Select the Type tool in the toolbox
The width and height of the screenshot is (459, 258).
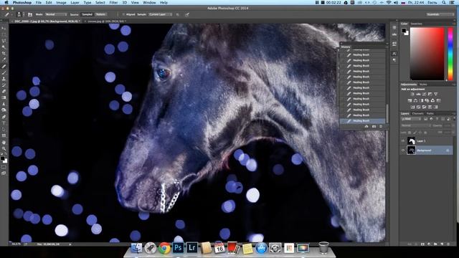click(x=4, y=123)
